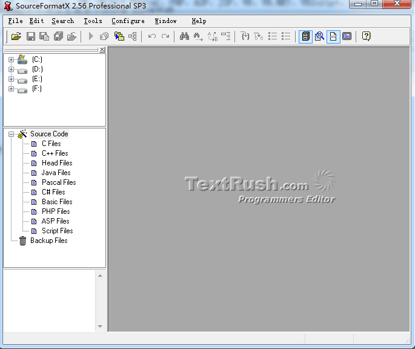Expand the (D:) drive node
The height and width of the screenshot is (349, 415).
(x=11, y=70)
